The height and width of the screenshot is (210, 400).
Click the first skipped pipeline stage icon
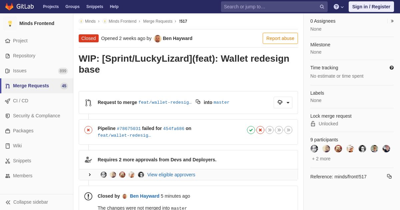[270, 130]
